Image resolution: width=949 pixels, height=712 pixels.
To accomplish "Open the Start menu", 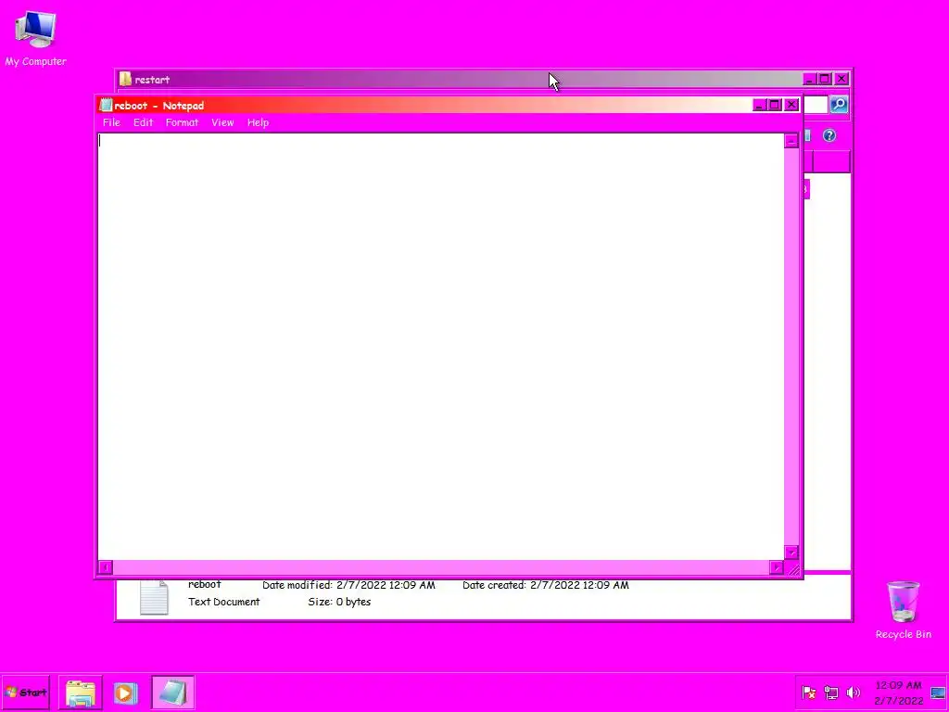I will point(25,693).
